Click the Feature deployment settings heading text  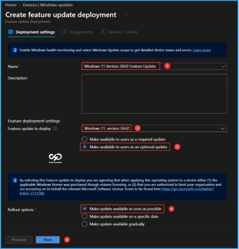click(34, 121)
